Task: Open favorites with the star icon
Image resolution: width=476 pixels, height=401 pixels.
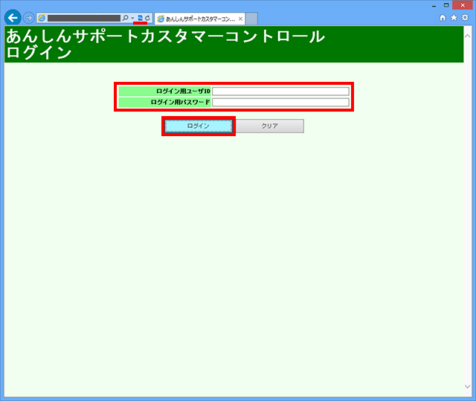Action: click(454, 18)
